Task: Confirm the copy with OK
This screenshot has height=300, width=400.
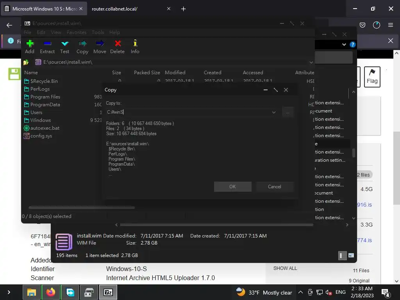Action: tap(233, 187)
